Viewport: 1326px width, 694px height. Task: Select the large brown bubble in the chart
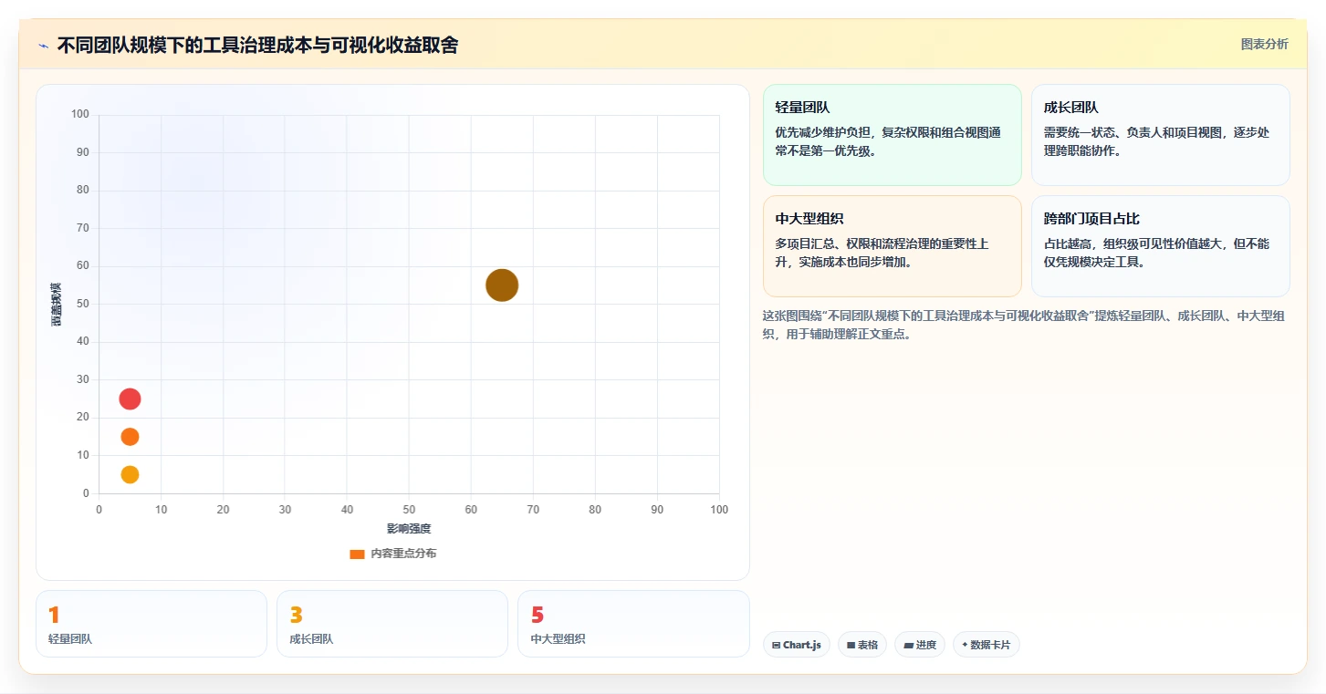[502, 285]
